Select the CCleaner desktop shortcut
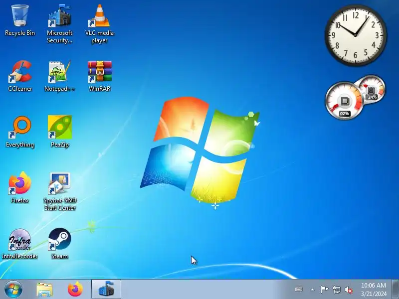The height and width of the screenshot is (299, 399). pyautogui.click(x=20, y=76)
